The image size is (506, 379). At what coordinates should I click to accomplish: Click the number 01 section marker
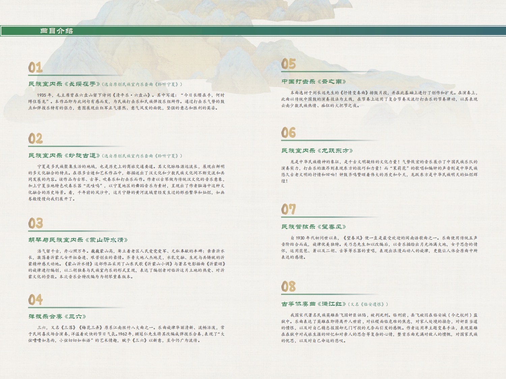pyautogui.click(x=35, y=67)
